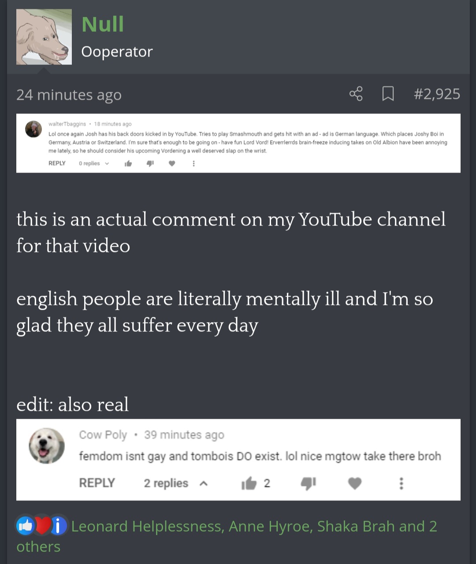Like the Cow Poly comment thumbs up

pos(249,483)
